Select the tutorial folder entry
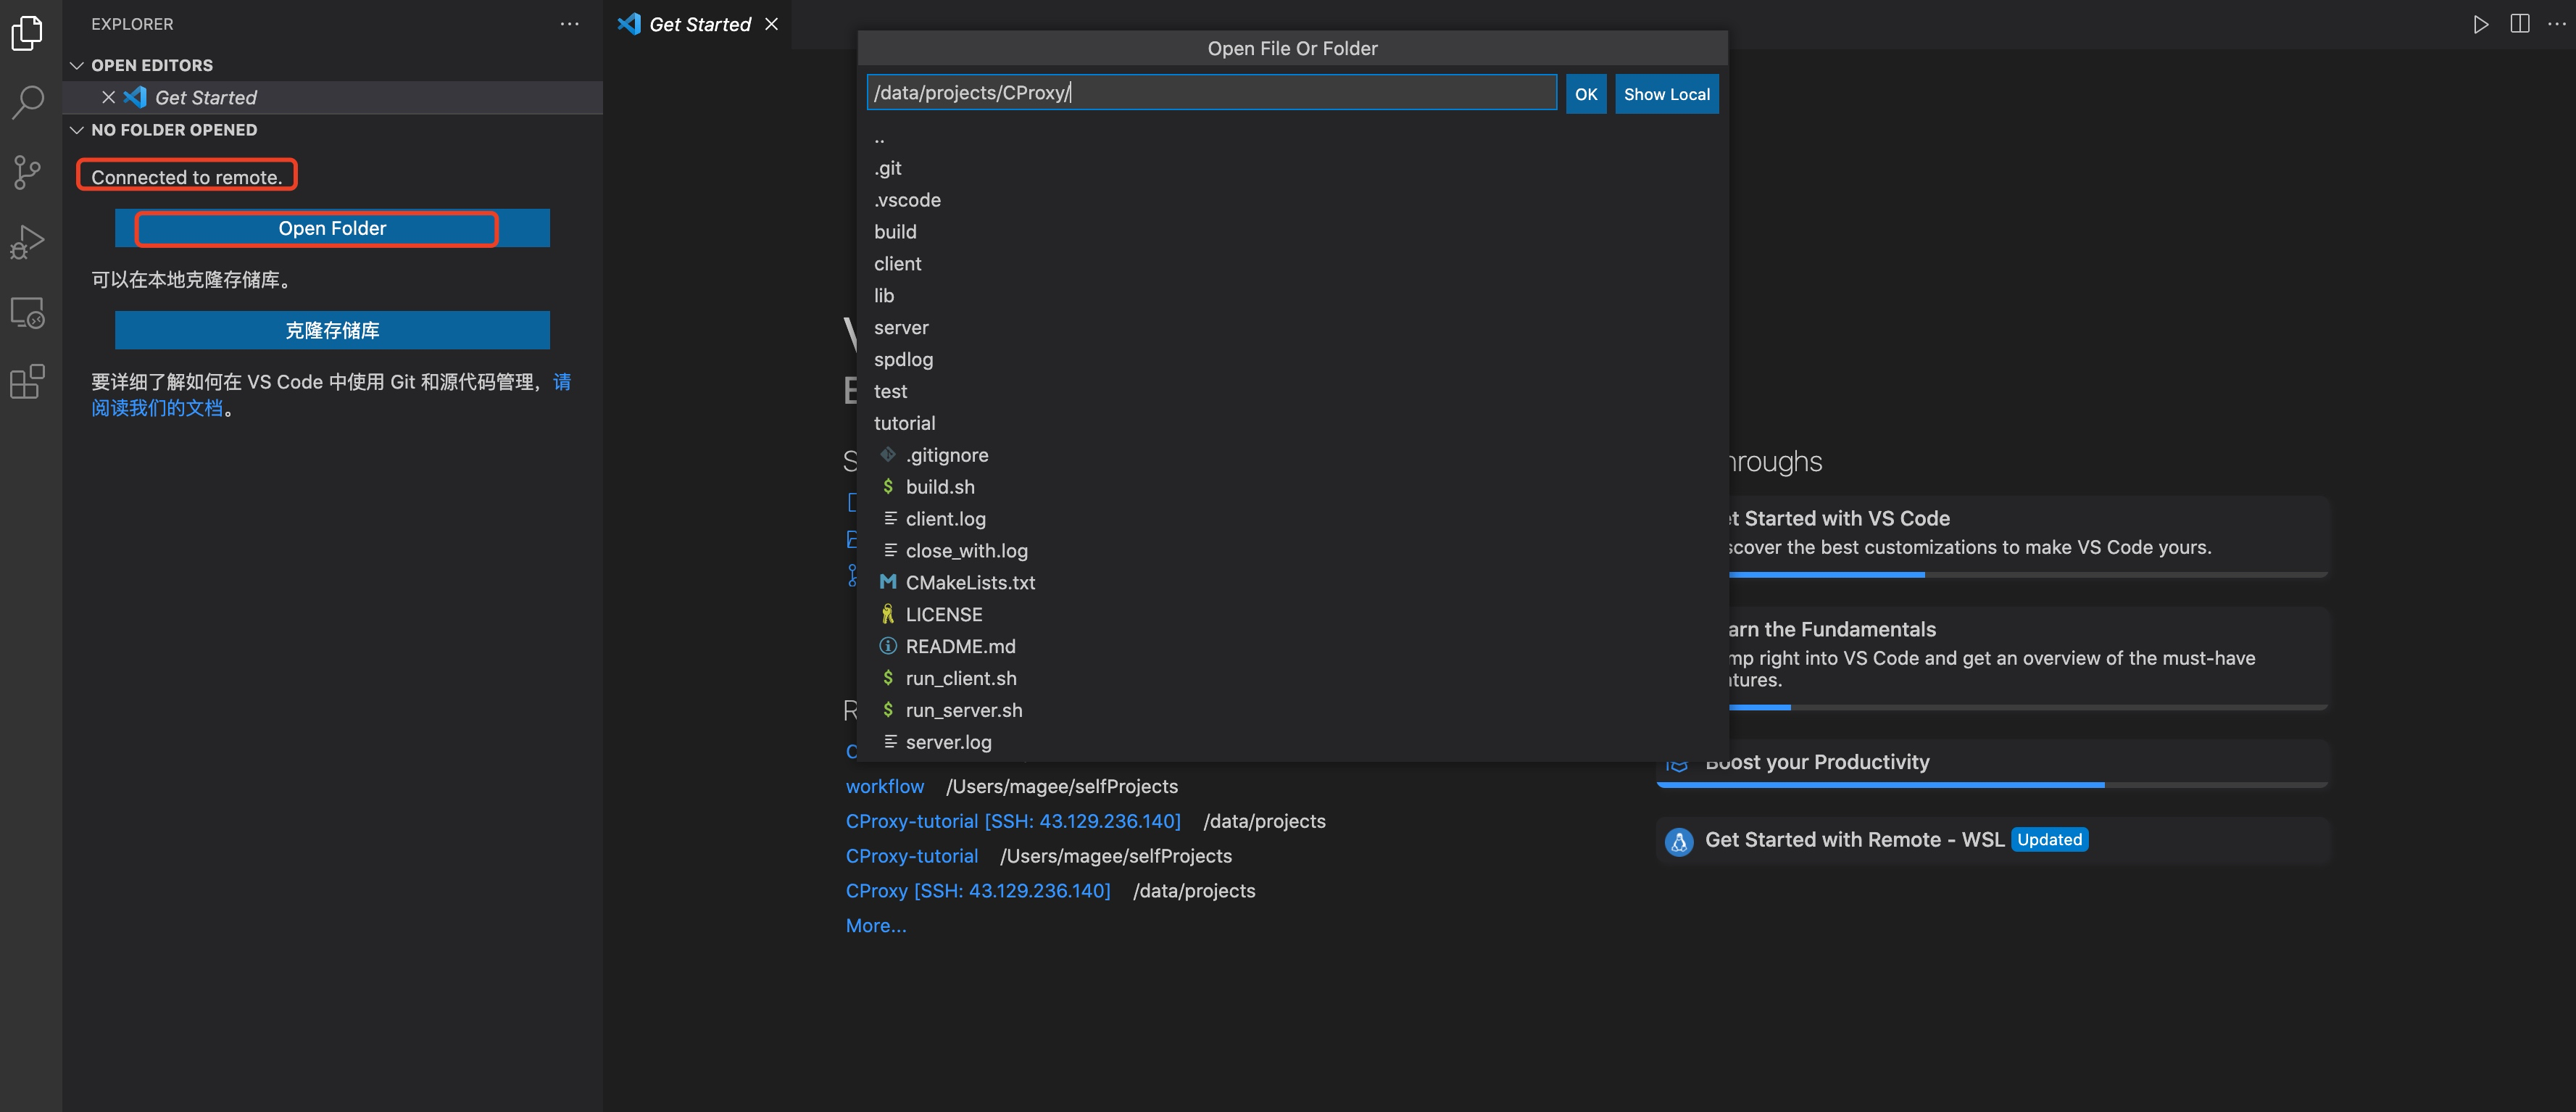 click(x=1292, y=423)
